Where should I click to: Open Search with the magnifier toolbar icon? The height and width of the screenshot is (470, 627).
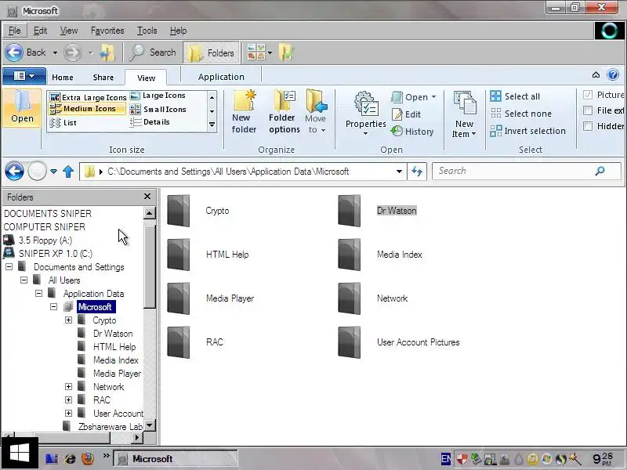pyautogui.click(x=137, y=52)
